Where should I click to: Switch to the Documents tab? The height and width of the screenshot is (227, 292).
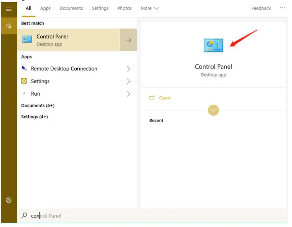pyautogui.click(x=71, y=8)
